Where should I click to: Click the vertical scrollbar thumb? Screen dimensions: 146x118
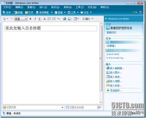tap(101, 58)
